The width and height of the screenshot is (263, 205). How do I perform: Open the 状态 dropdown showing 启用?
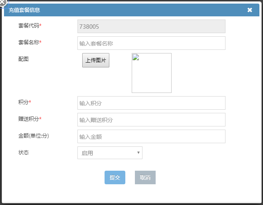(110, 153)
